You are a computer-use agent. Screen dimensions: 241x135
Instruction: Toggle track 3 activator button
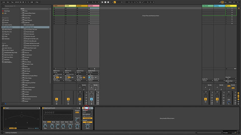pos(80,99)
